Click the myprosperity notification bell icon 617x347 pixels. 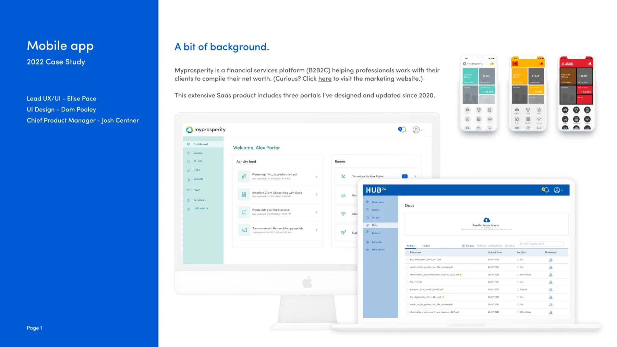pos(402,130)
